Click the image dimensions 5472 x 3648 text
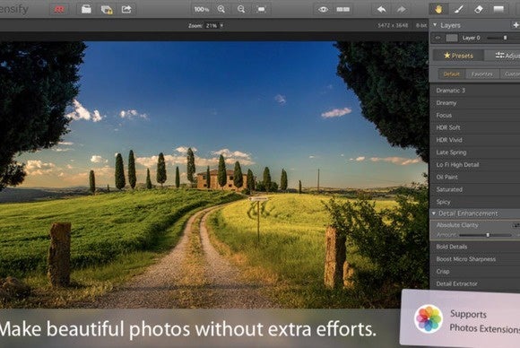The image size is (520, 348). (393, 25)
